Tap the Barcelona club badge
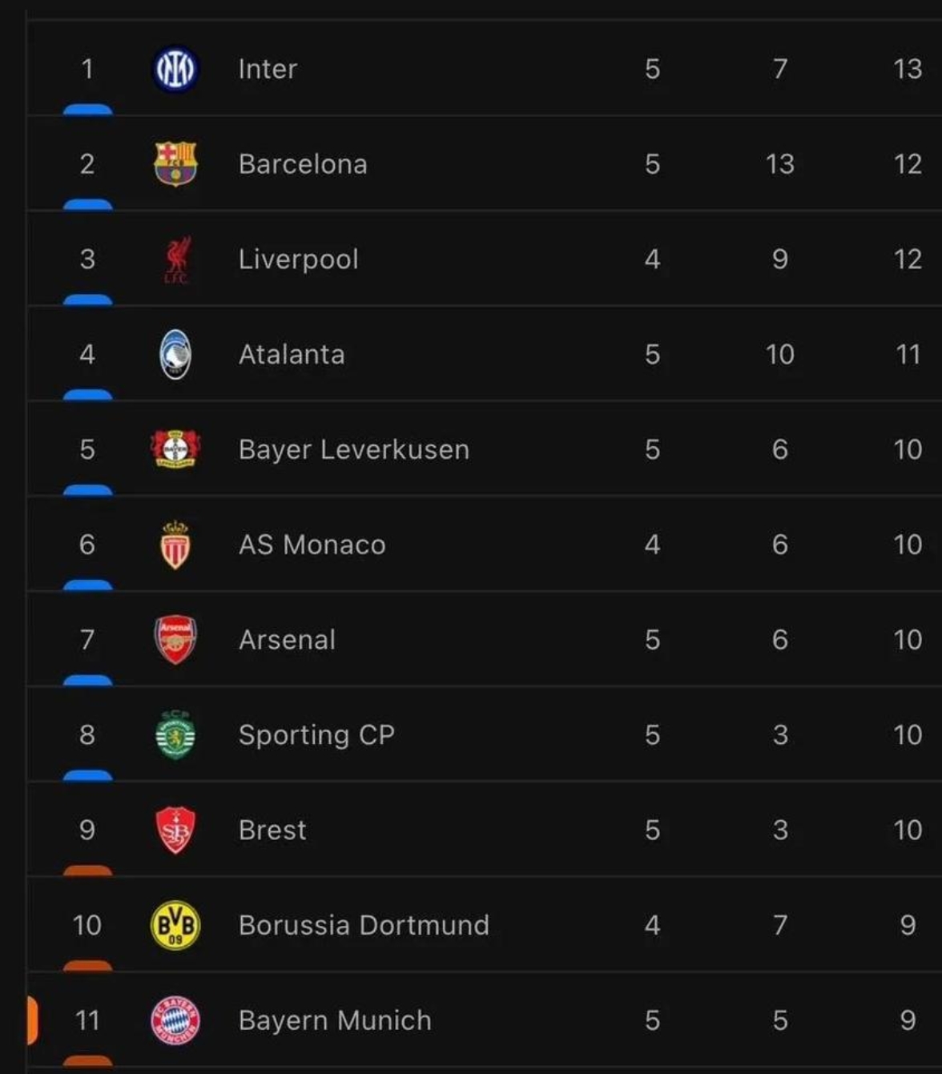942x1074 pixels. click(175, 163)
